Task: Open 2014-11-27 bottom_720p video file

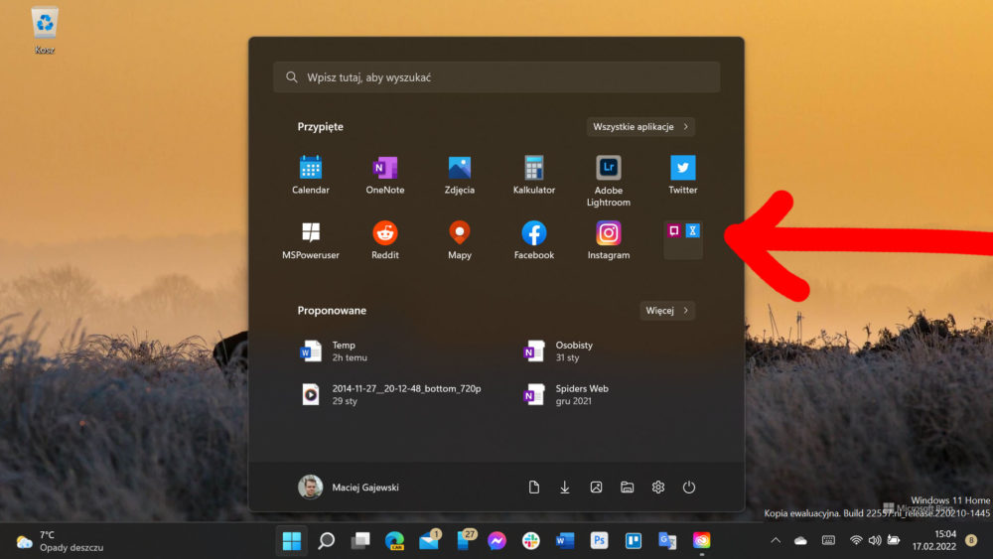Action: click(x=392, y=394)
